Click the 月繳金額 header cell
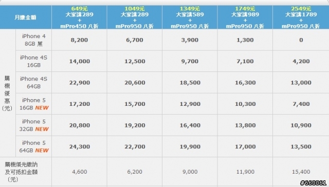This screenshot has width=329, height=187. (x=25, y=17)
